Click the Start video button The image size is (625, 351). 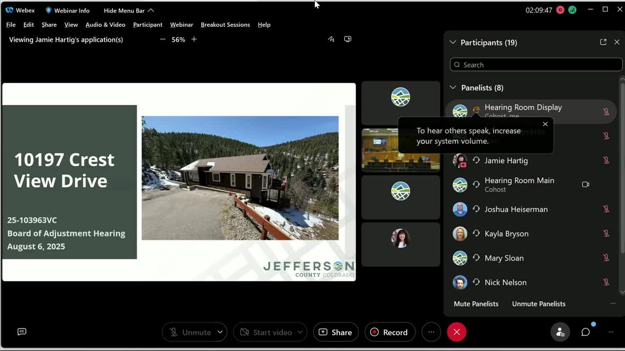[266, 332]
